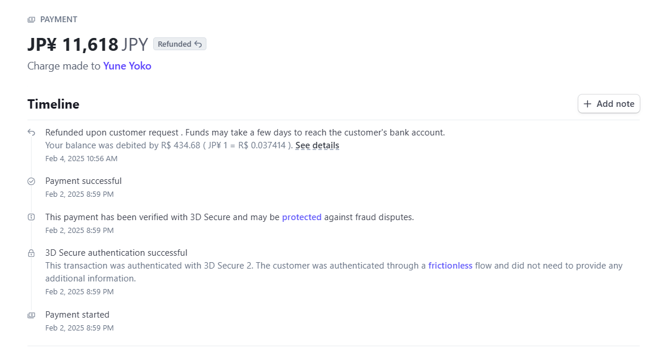
Task: Click the Payment successful checkmark icon
Action: click(31, 181)
